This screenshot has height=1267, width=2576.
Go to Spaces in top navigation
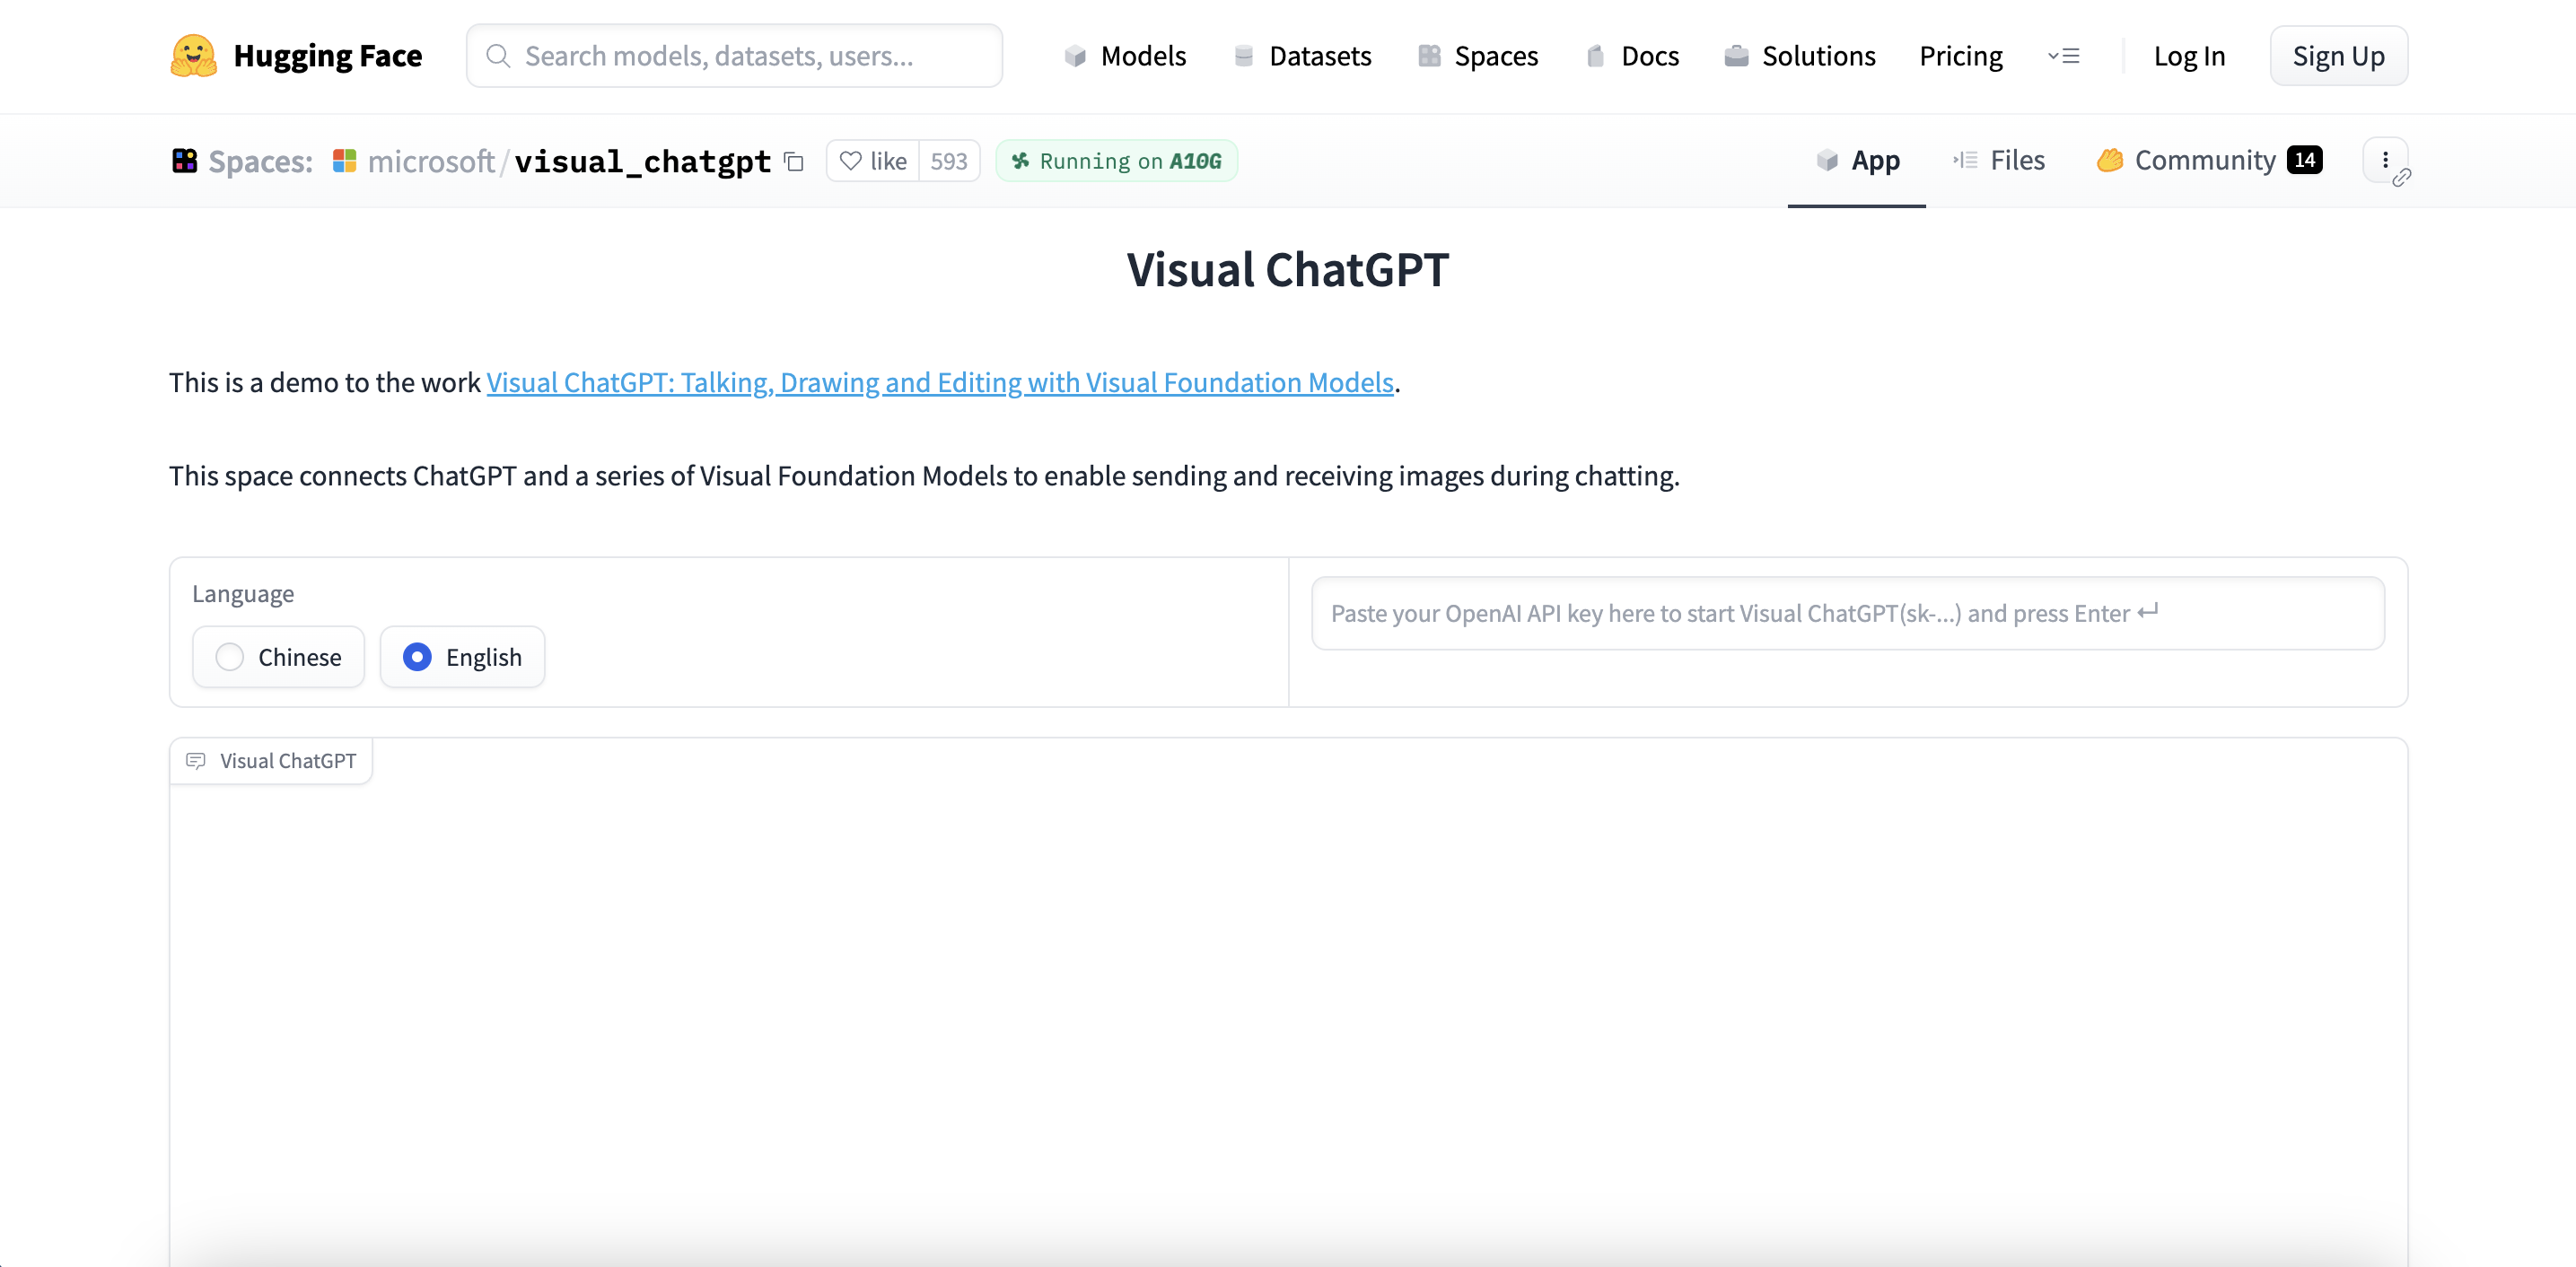1478,56
